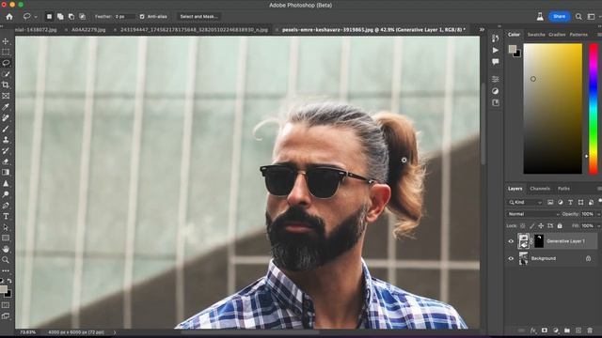Filter layers for pixel layers
Viewport: 602px width, 338px height.
[x=550, y=203]
